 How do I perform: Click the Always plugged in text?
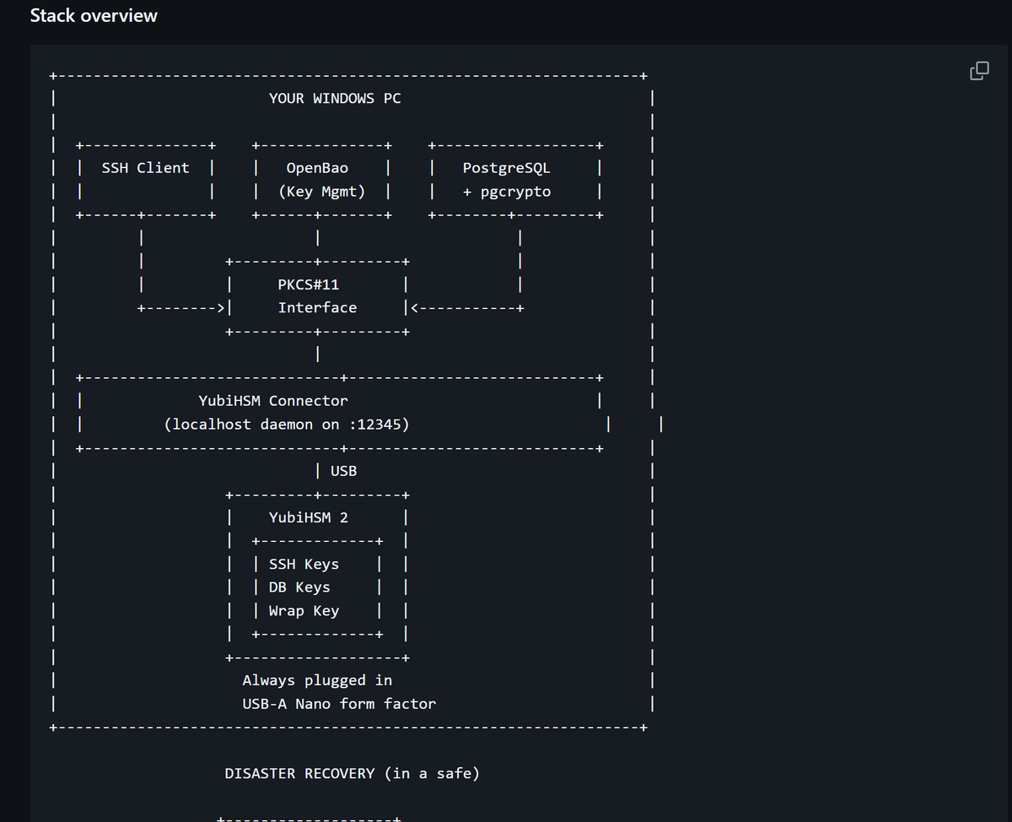[317, 680]
